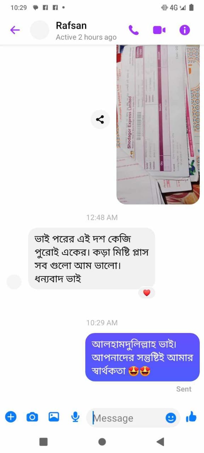Tap the heart reaction on message
This screenshot has height=453, width=204.
(147, 293)
